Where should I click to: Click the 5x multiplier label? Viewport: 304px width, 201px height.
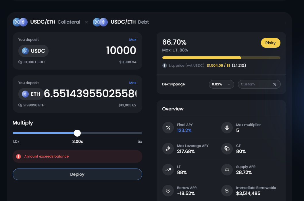point(140,141)
